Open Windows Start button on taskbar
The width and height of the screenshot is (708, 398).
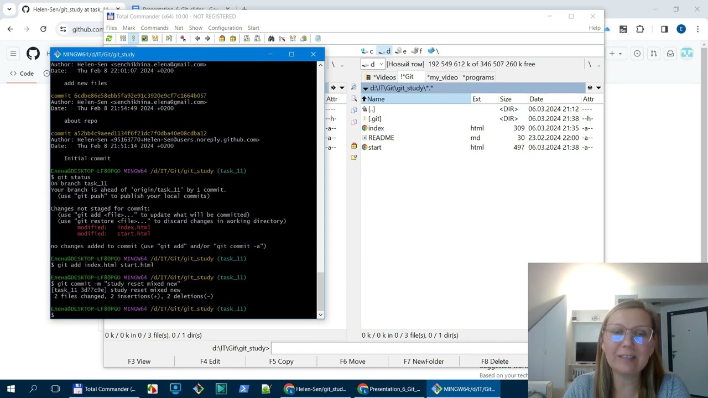point(11,389)
